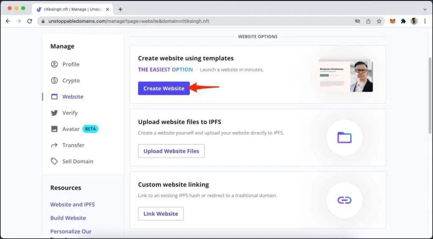Click 'Create website using templates' heading
Image resolution: width=433 pixels, height=239 pixels.
[x=186, y=58]
